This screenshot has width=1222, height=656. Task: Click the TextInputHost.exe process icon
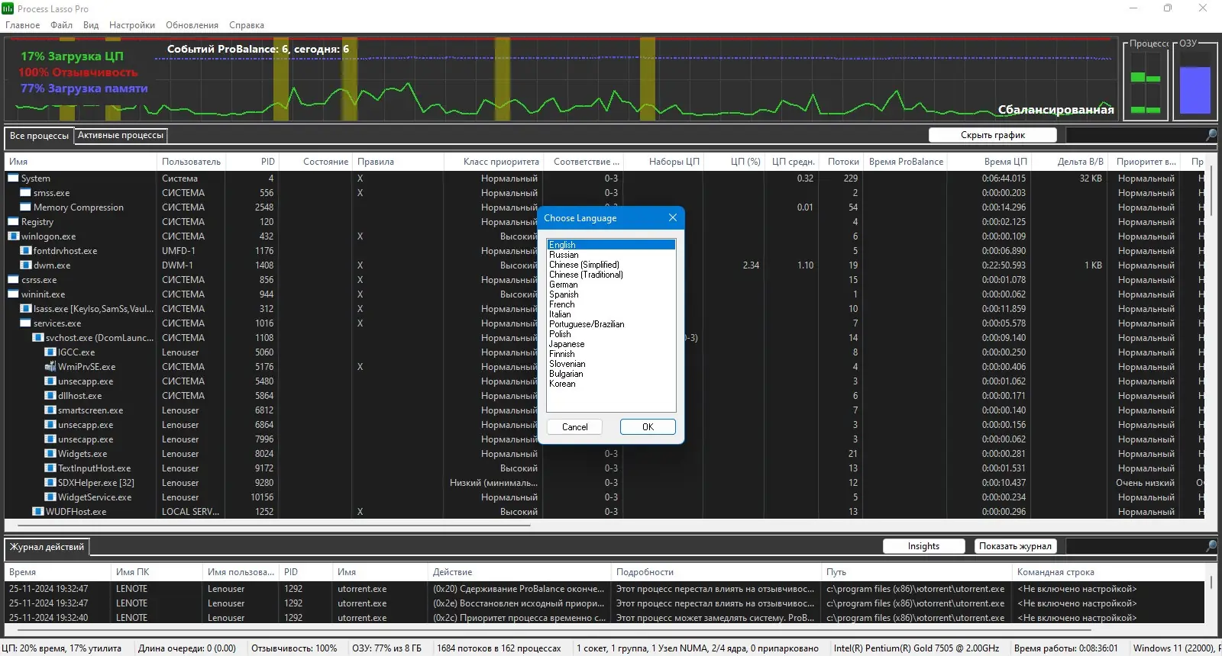coord(50,468)
